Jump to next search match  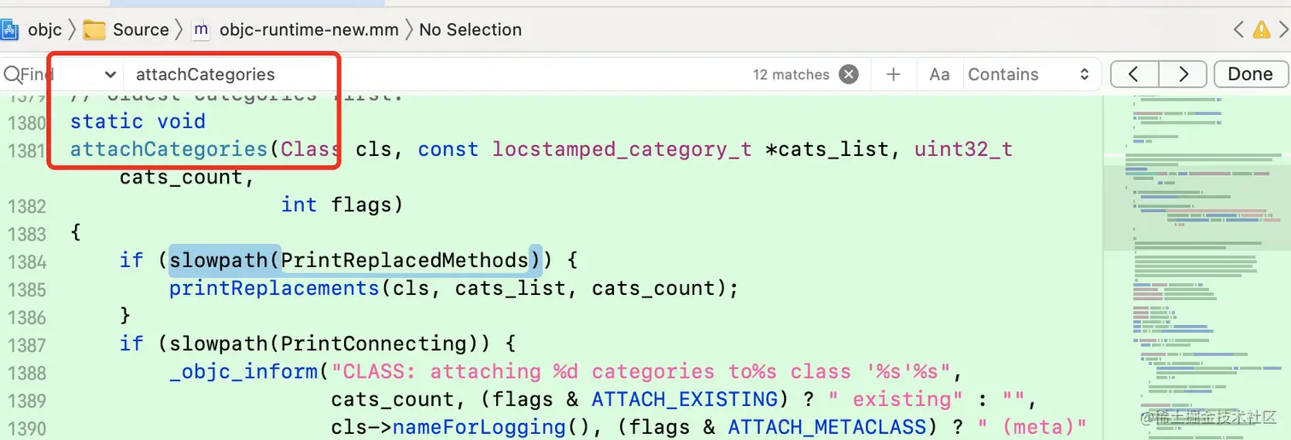1183,74
